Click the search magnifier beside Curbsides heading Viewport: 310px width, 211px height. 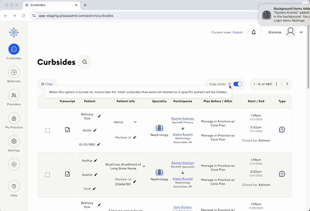pyautogui.click(x=85, y=62)
